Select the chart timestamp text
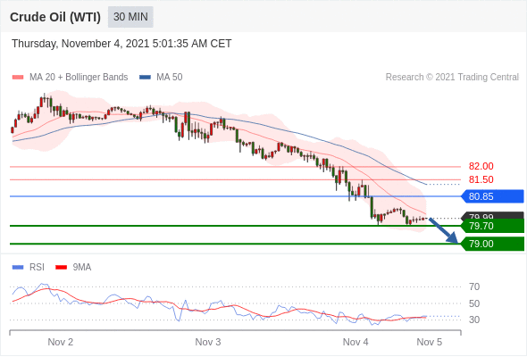 click(x=121, y=44)
